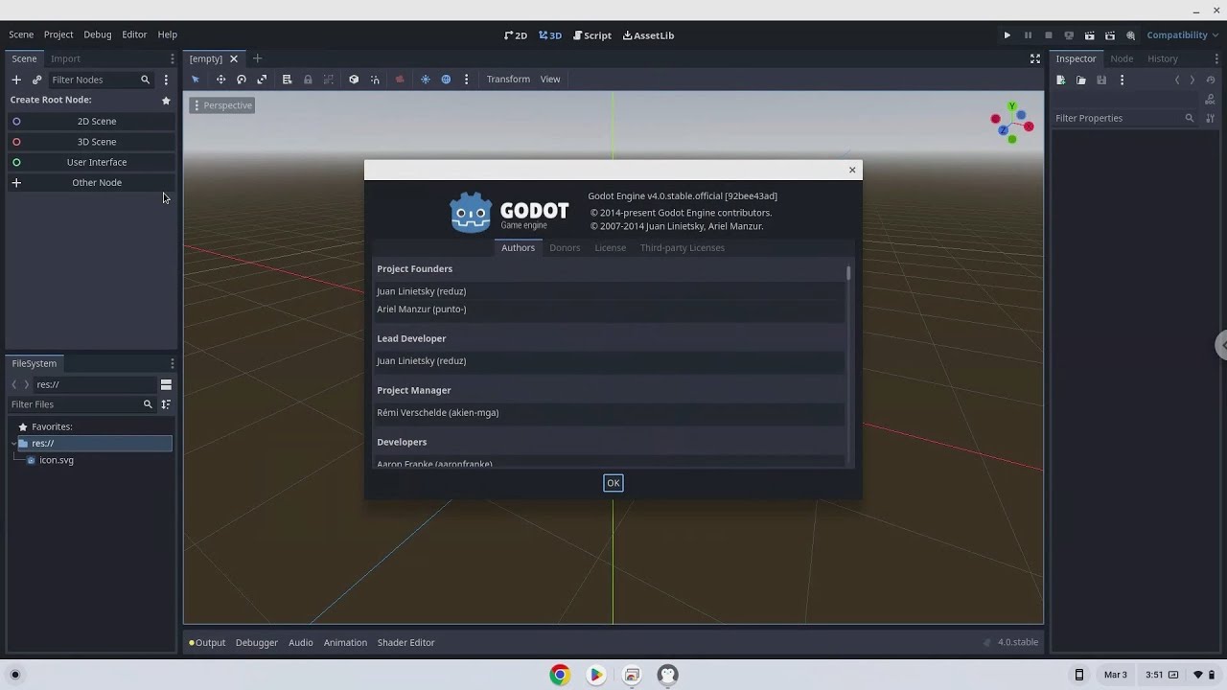Image resolution: width=1227 pixels, height=690 pixels.
Task: Switch to the 2D workspace
Action: point(516,35)
